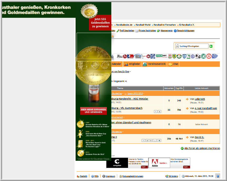Viewport: 227px width, 181px height.
Task: Click the HSV Handball club logo
Action: [x=138, y=56]
